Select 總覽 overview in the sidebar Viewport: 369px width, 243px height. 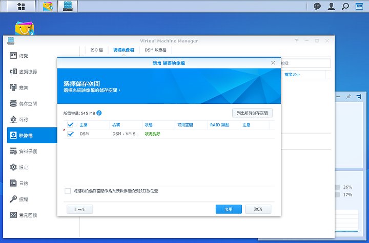click(x=32, y=56)
